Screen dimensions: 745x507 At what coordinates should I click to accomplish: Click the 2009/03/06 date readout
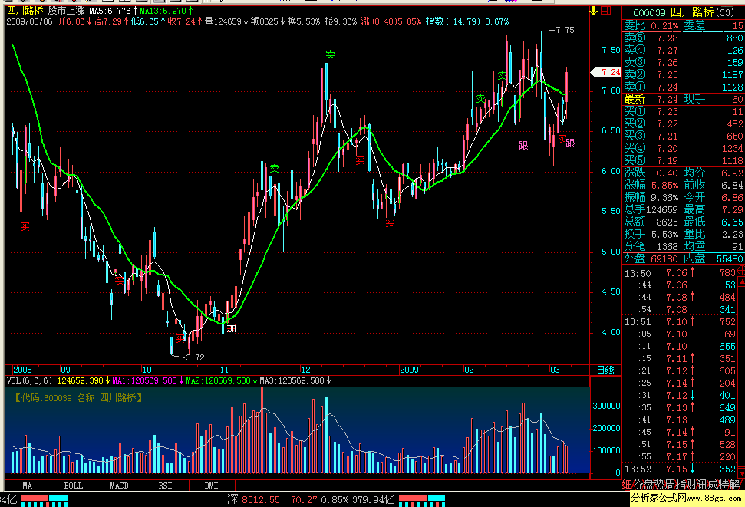pyautogui.click(x=29, y=21)
